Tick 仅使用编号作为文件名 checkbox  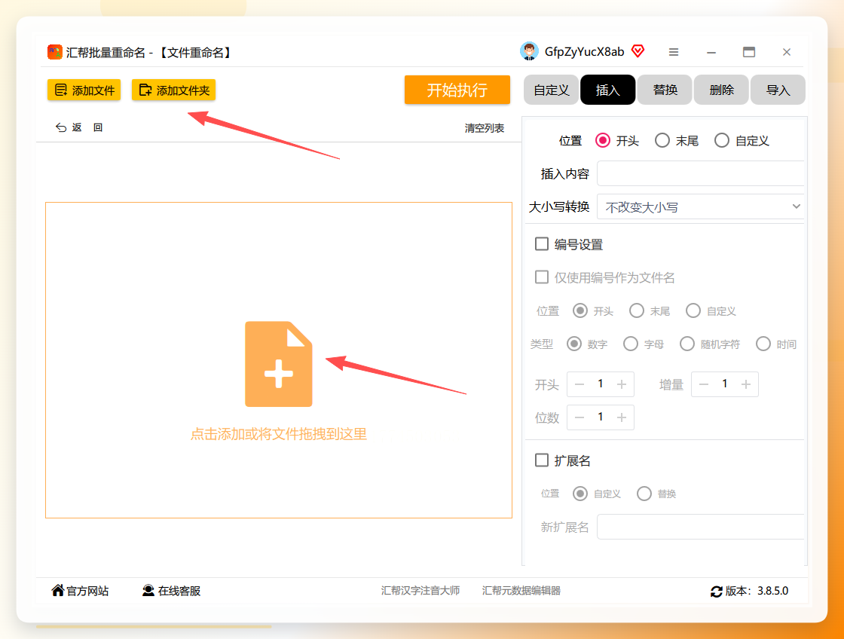542,277
